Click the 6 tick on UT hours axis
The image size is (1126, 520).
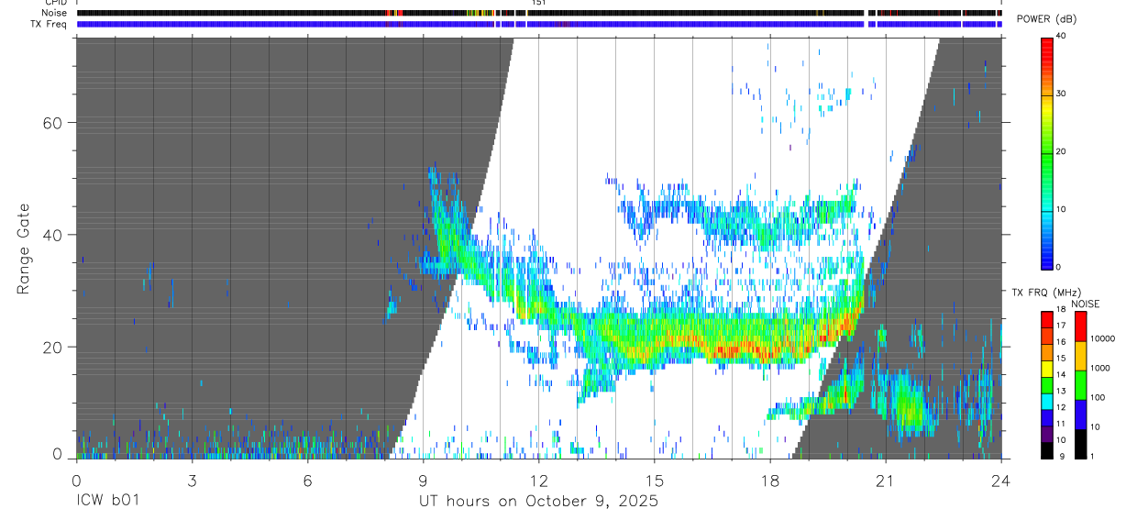[x=307, y=481]
